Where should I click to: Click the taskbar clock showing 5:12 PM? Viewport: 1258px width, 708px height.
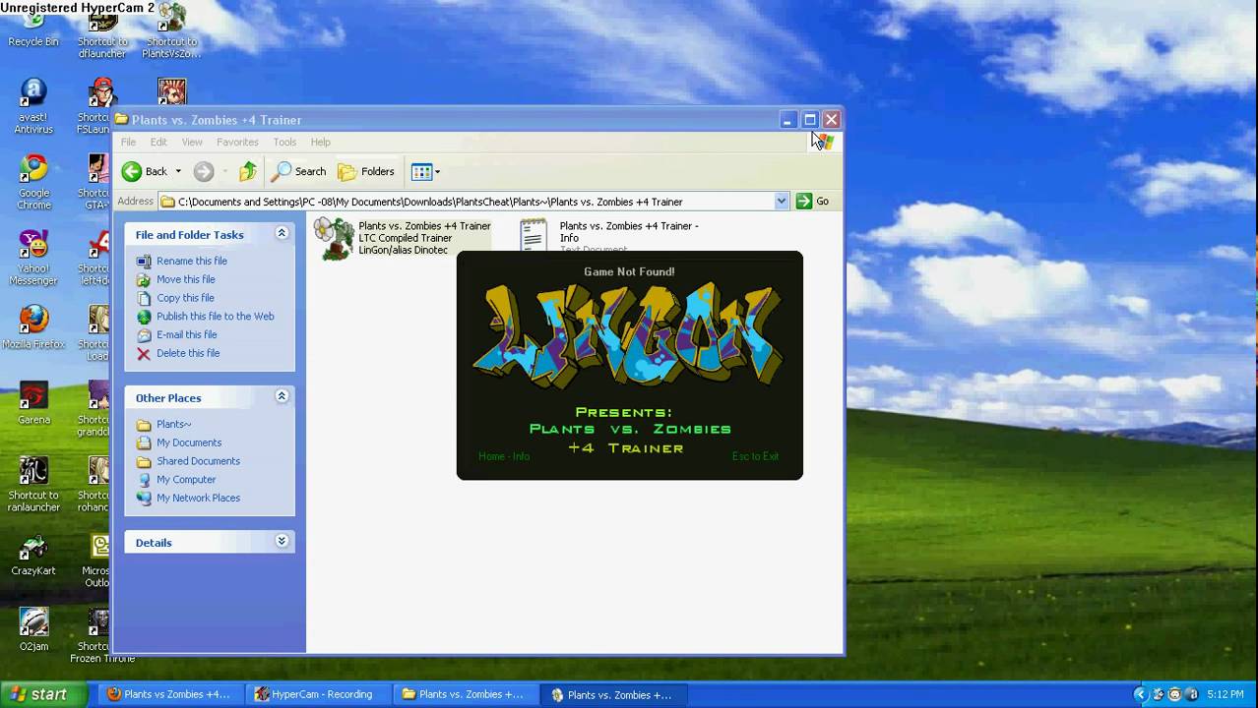[1225, 694]
